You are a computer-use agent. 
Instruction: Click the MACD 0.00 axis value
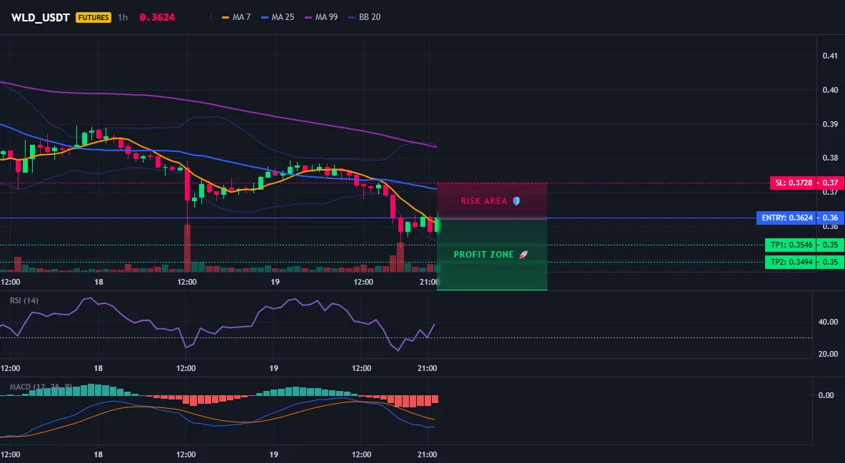(826, 395)
